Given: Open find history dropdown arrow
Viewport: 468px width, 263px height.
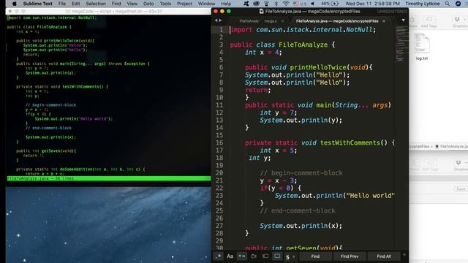Looking at the screenshot, I should (x=294, y=256).
